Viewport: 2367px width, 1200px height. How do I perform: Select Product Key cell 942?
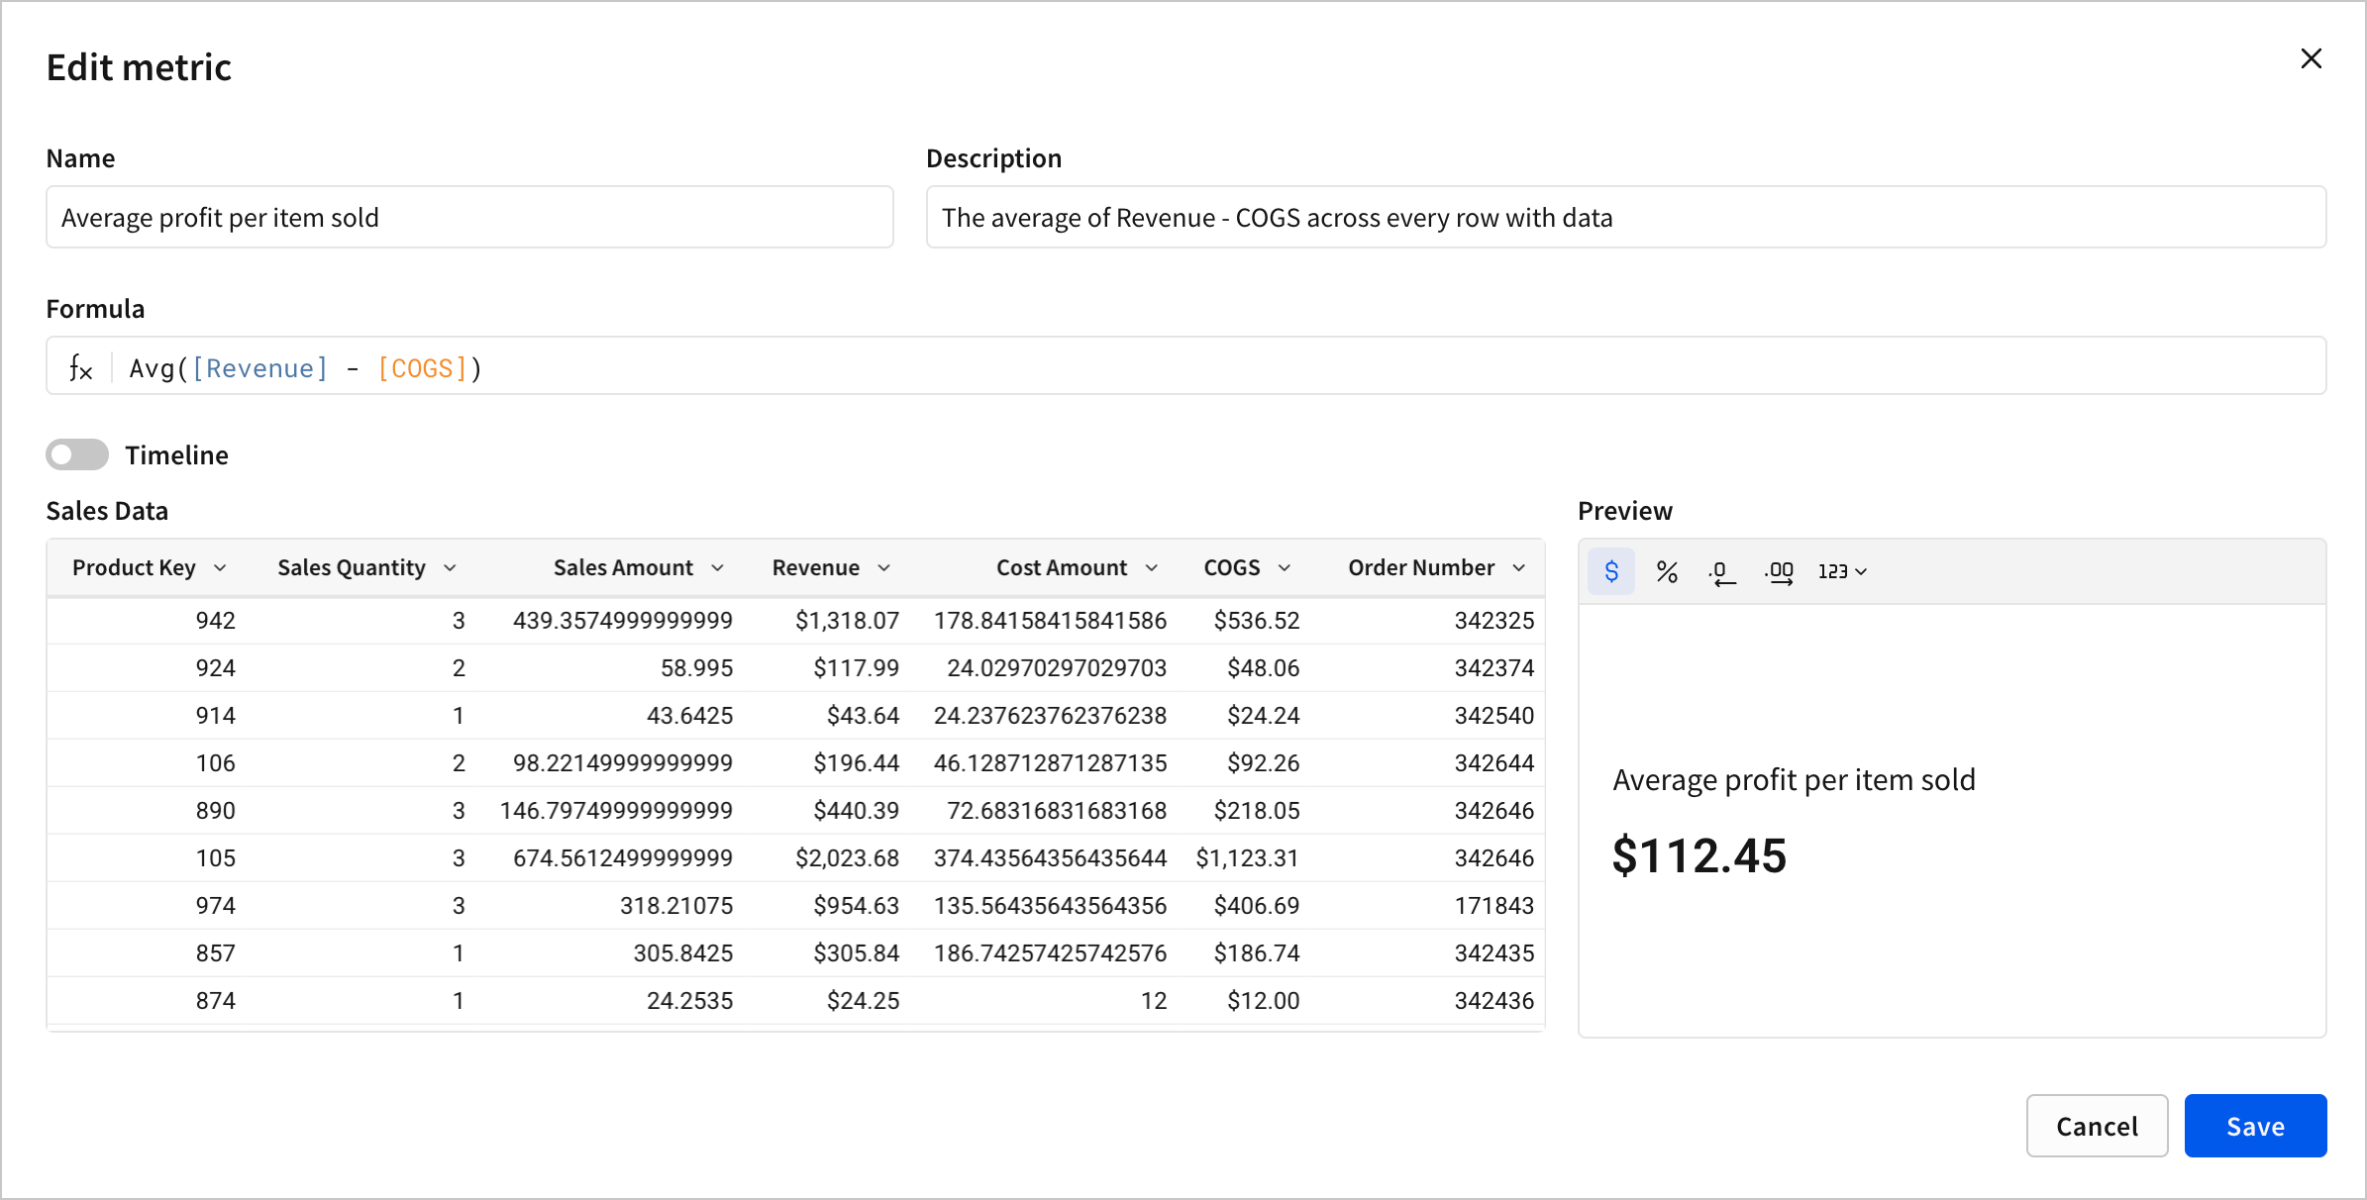(215, 621)
